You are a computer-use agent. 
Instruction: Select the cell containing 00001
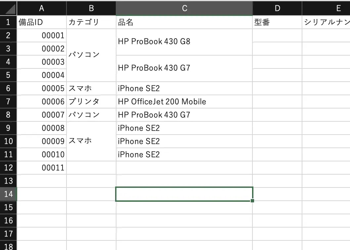(x=42, y=35)
